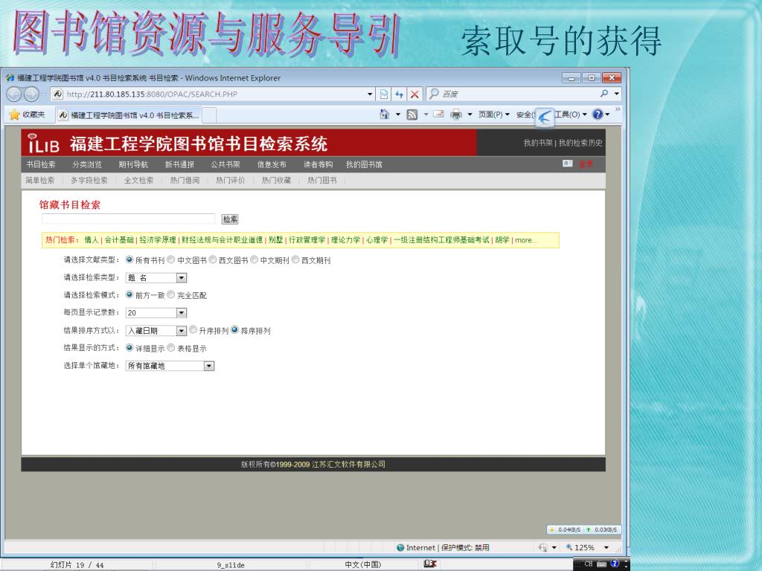Click the blue Help question mark icon
762x571 pixels.
pos(598,114)
